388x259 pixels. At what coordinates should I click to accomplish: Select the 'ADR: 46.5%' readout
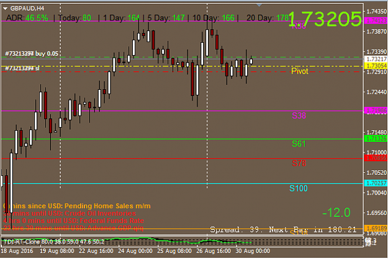click(x=27, y=18)
